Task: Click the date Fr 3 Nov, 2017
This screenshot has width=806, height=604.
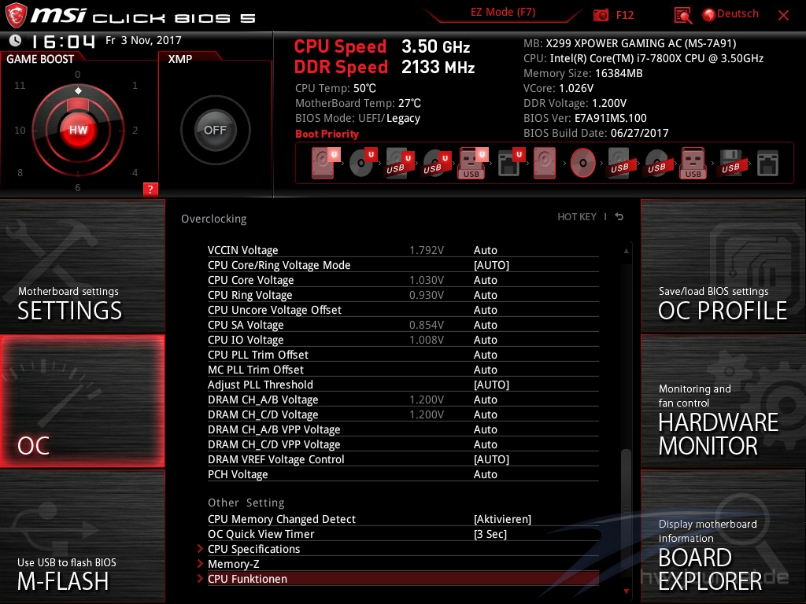Action: [143, 40]
